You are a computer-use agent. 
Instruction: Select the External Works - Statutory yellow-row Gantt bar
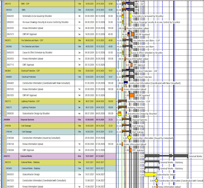[x=152, y=162]
